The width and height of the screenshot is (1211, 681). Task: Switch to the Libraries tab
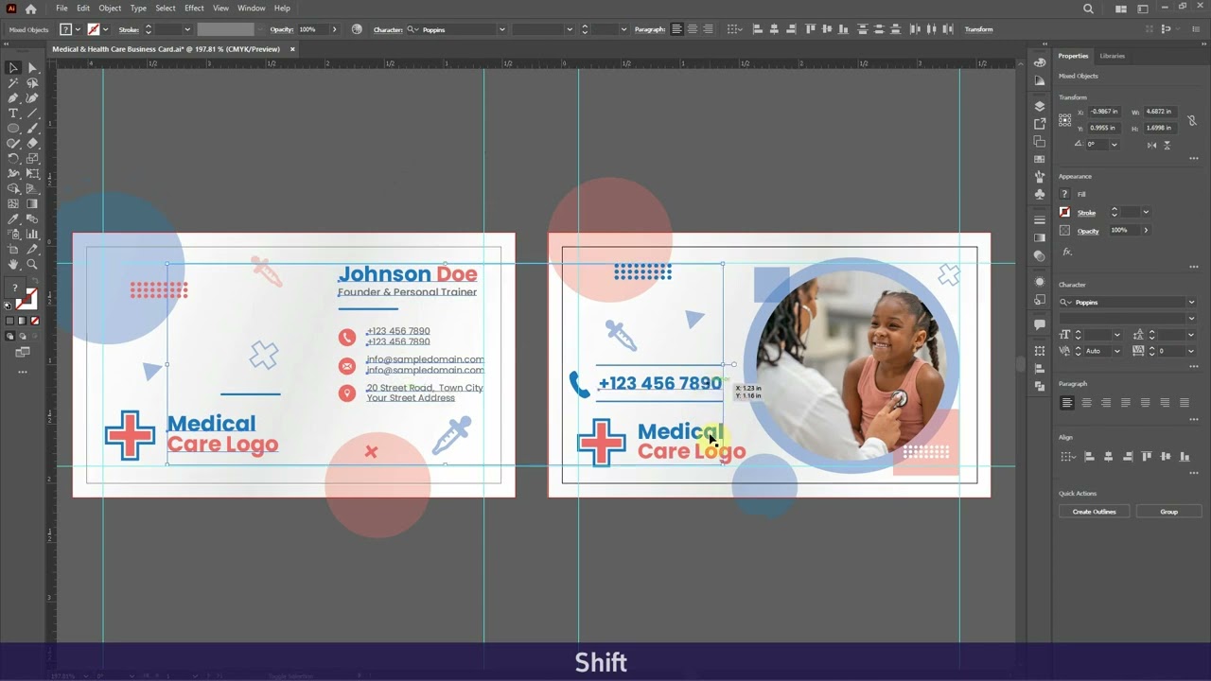coord(1113,56)
